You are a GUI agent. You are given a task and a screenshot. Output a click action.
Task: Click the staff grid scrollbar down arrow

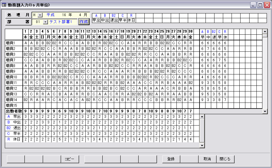tap(265, 111)
